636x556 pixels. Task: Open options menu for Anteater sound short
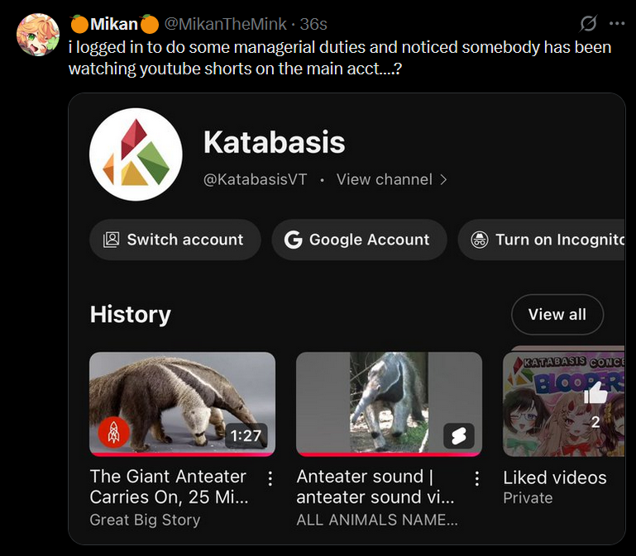(476, 478)
